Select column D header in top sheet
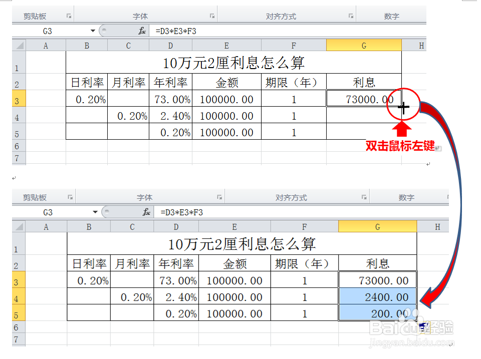This screenshot has height=359, width=481. (x=170, y=46)
